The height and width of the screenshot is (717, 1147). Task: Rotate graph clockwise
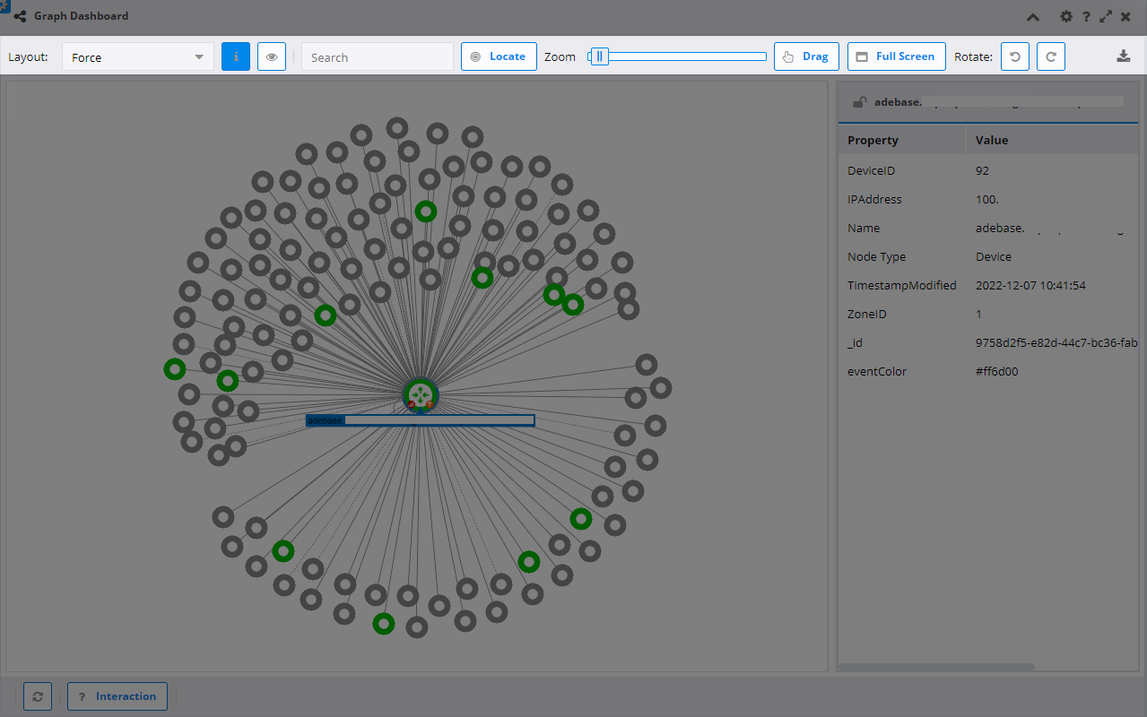click(x=1051, y=56)
